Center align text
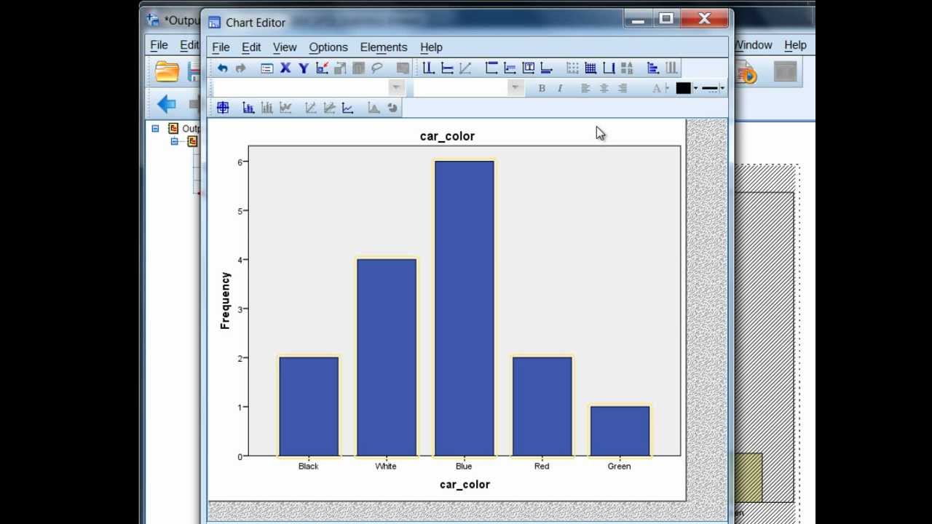The height and width of the screenshot is (524, 932). point(604,88)
